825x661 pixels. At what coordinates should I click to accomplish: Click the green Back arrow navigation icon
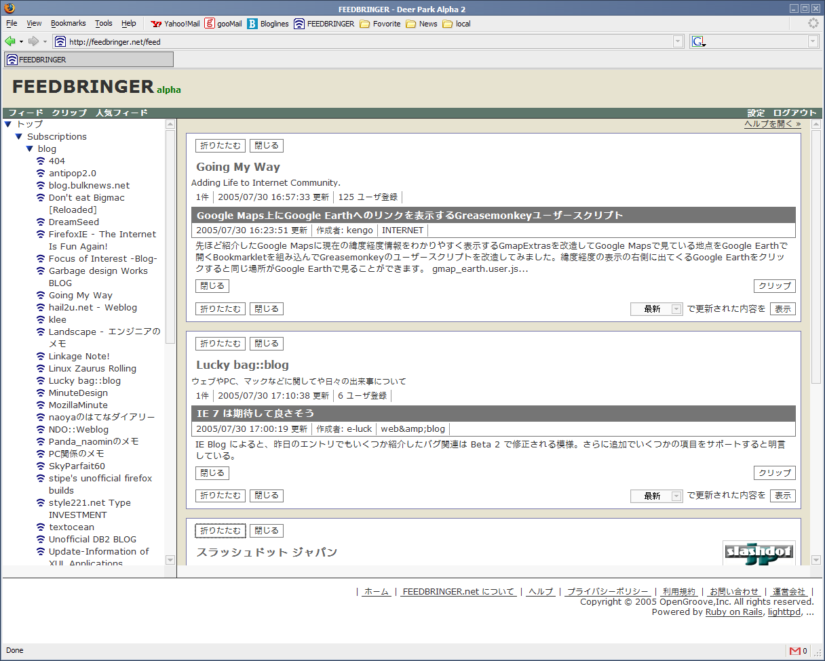click(10, 41)
